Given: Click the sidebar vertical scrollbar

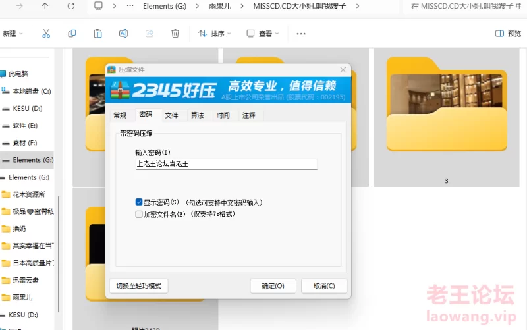Looking at the screenshot, I should [x=59, y=254].
